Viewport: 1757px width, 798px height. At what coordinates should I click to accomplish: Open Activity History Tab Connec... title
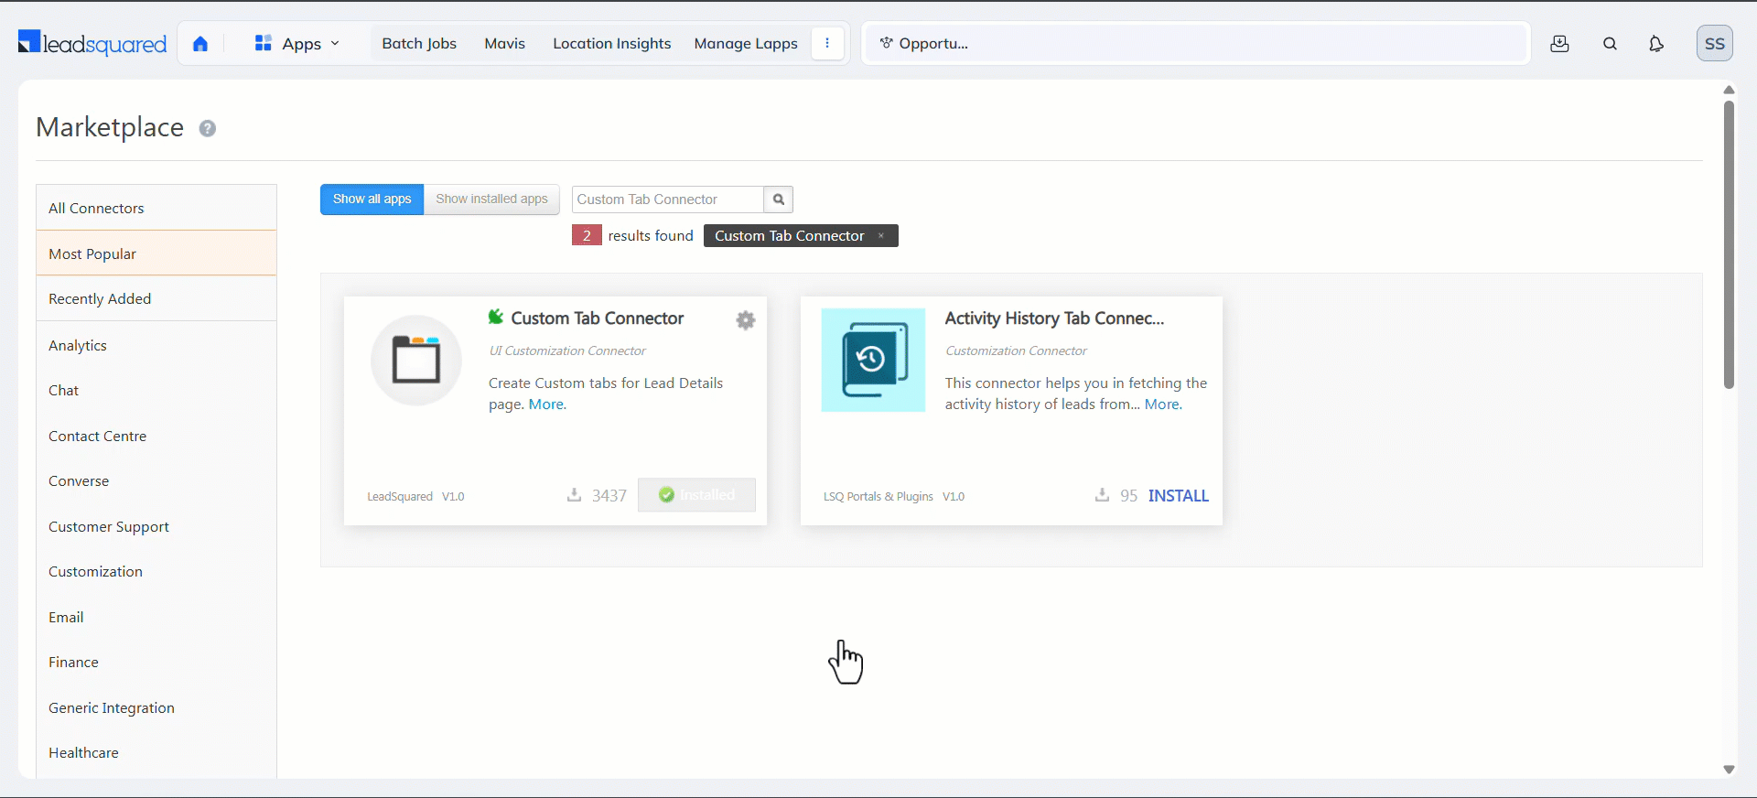tap(1054, 318)
